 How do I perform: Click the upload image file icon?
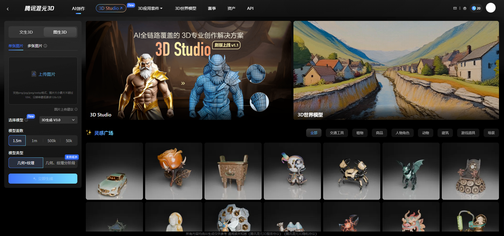pos(34,74)
